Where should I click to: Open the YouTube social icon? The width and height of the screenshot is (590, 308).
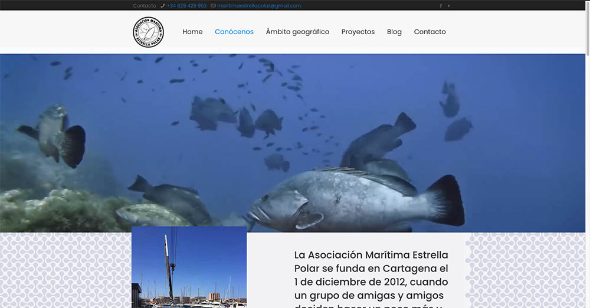click(449, 6)
